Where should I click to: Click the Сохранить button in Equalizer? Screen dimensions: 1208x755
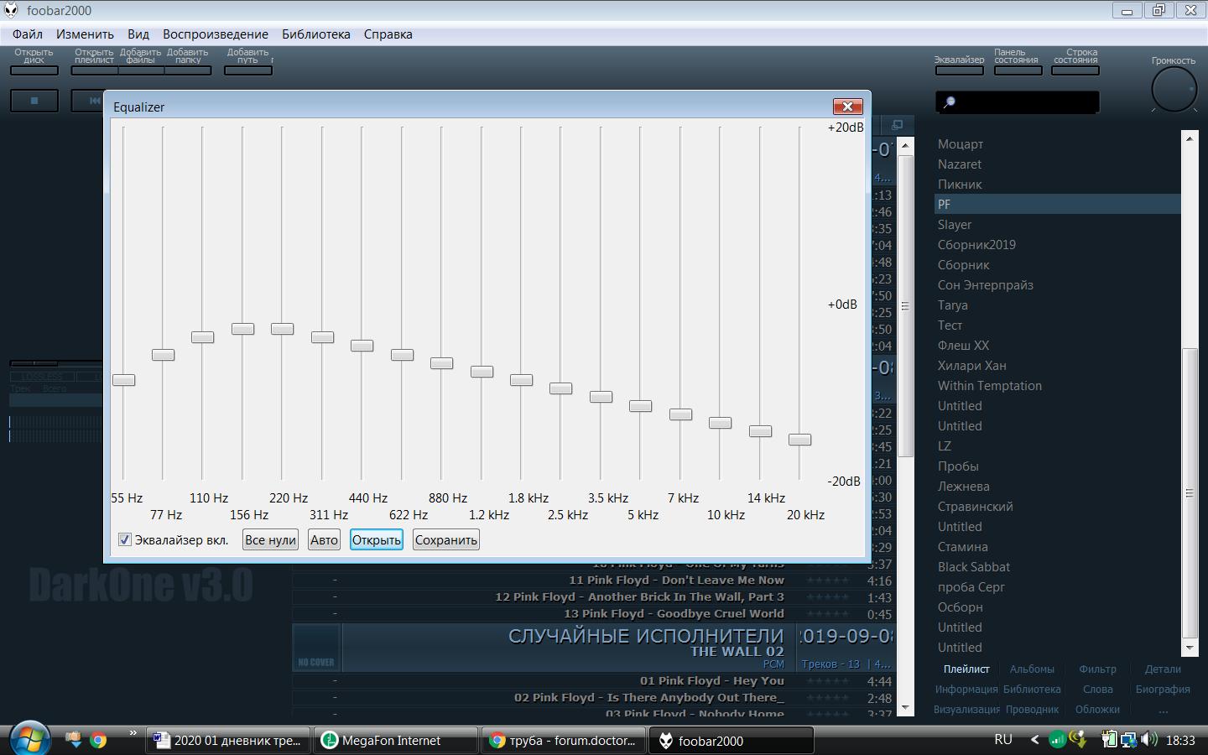446,539
